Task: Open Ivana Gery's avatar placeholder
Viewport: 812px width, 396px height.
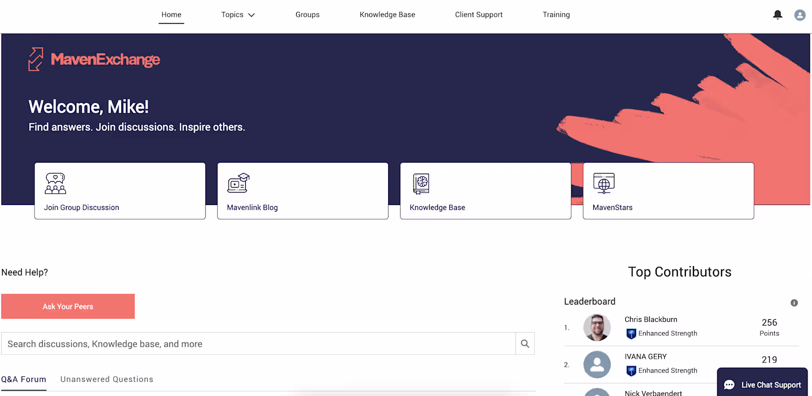Action: tap(597, 365)
